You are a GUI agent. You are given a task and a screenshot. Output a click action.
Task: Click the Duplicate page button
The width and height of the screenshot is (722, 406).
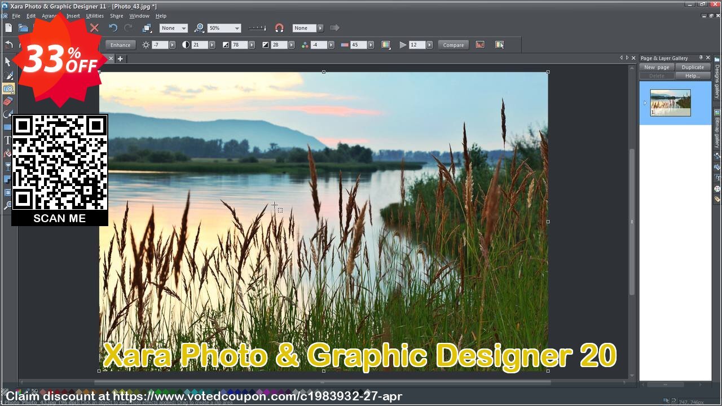coord(693,67)
